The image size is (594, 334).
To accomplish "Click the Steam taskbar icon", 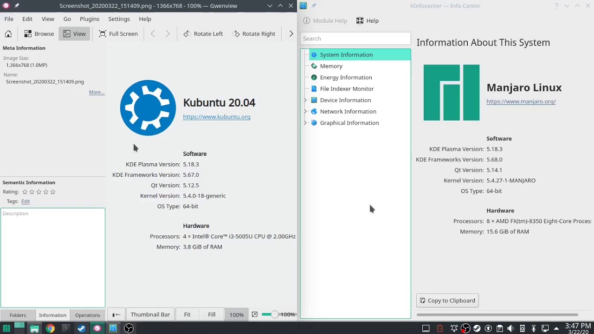I will pyautogui.click(x=81, y=328).
